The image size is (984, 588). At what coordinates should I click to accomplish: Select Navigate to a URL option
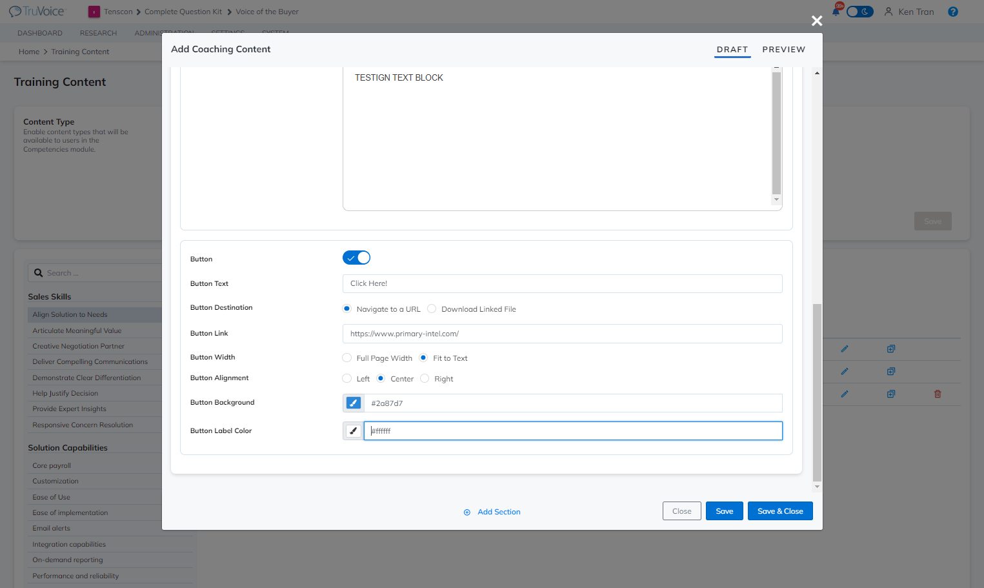(347, 309)
